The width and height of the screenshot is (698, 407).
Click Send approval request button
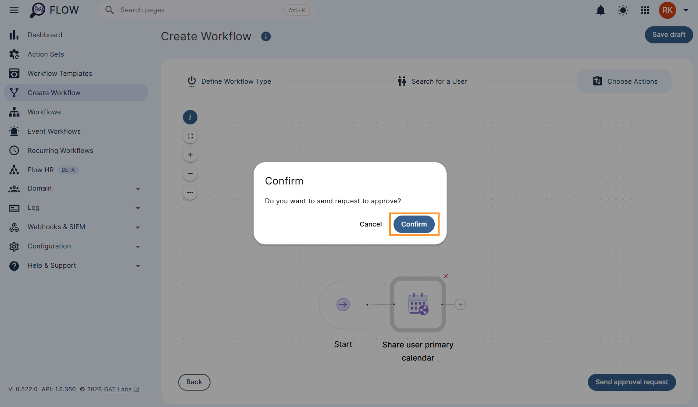[x=632, y=382]
